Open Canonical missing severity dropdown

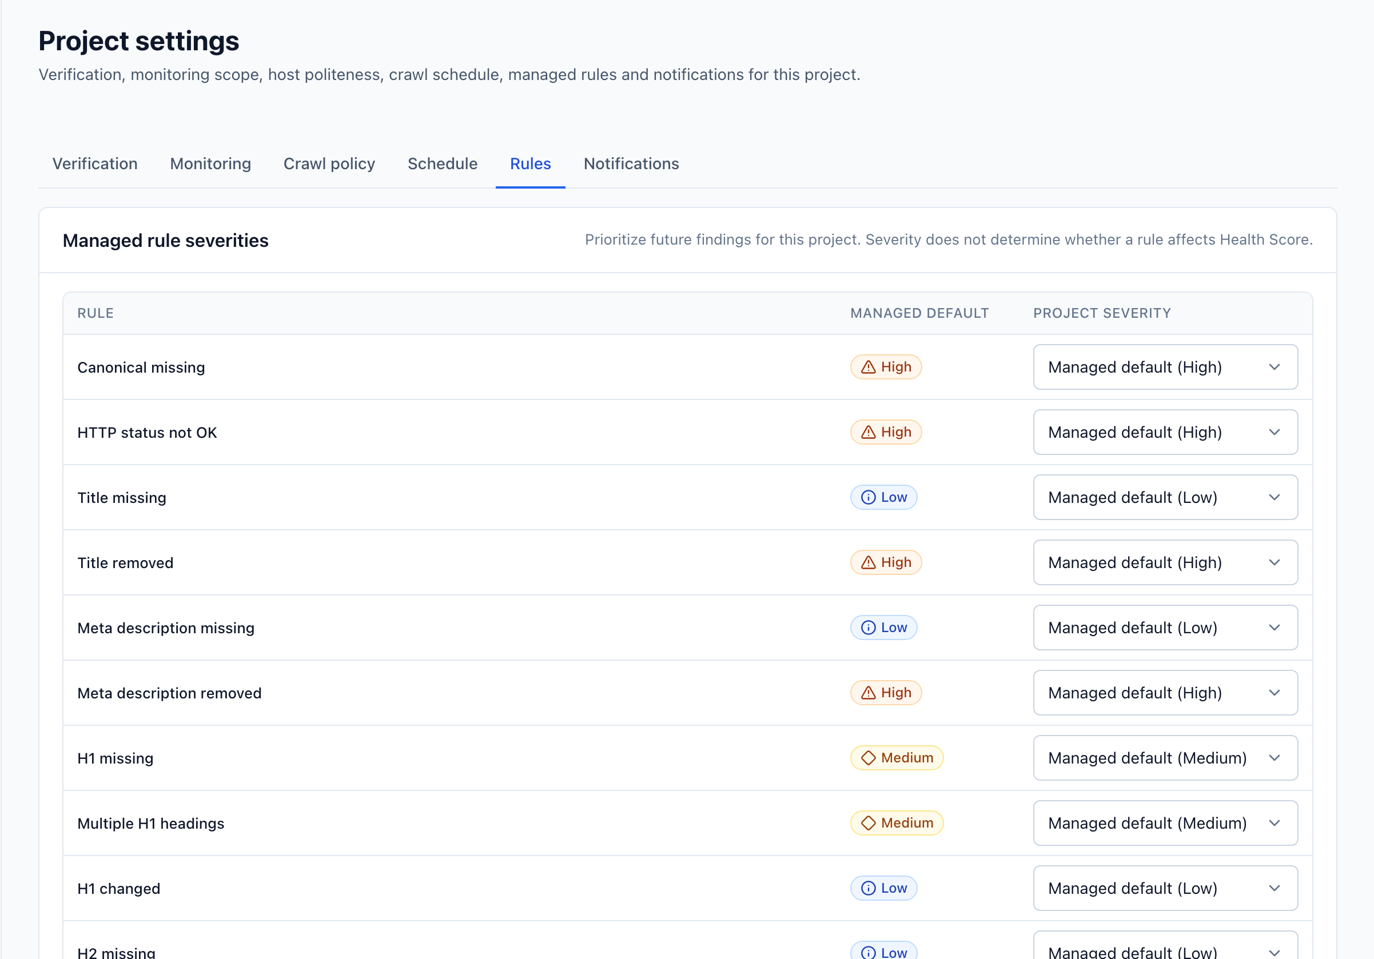pyautogui.click(x=1165, y=367)
